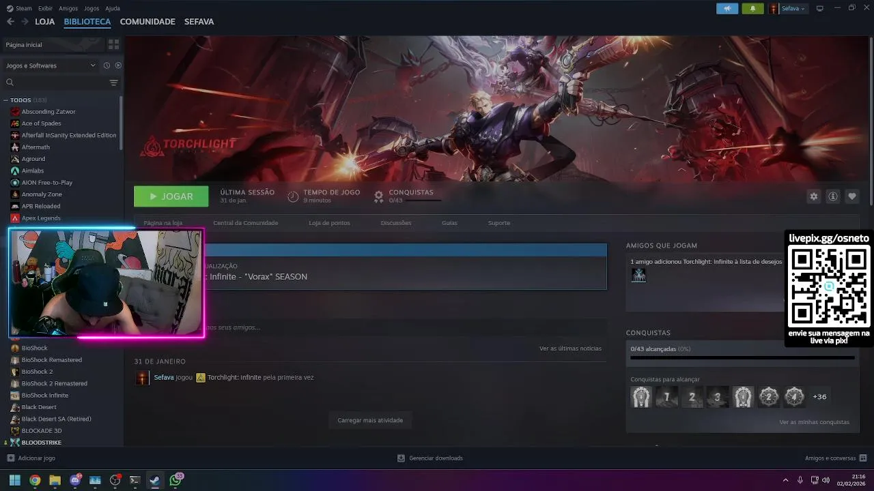This screenshot has width=874, height=491.
Task: Switch library to grid view icon
Action: [113, 44]
